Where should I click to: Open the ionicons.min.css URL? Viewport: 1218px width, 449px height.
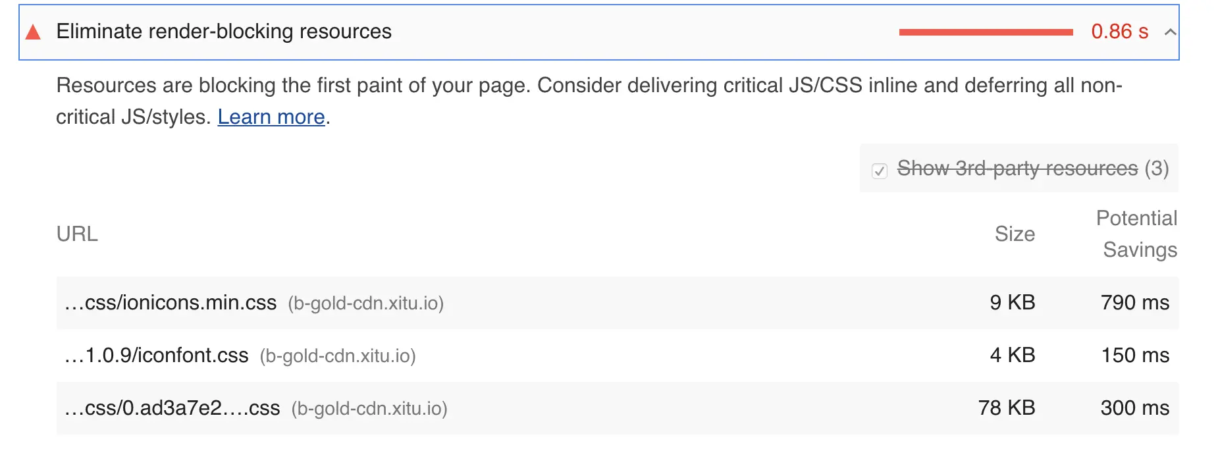coord(171,303)
